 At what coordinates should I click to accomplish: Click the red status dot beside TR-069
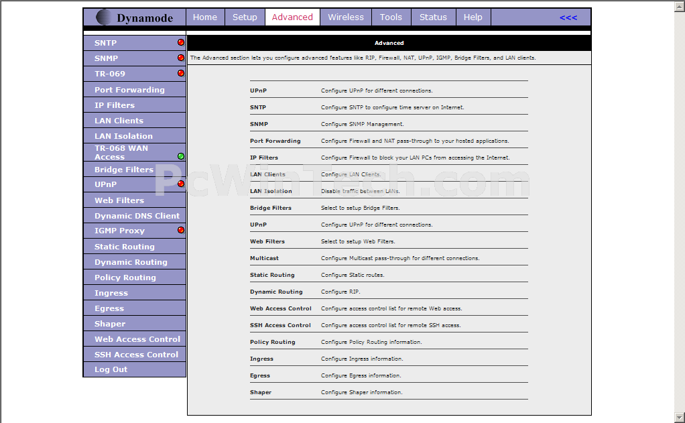click(181, 73)
